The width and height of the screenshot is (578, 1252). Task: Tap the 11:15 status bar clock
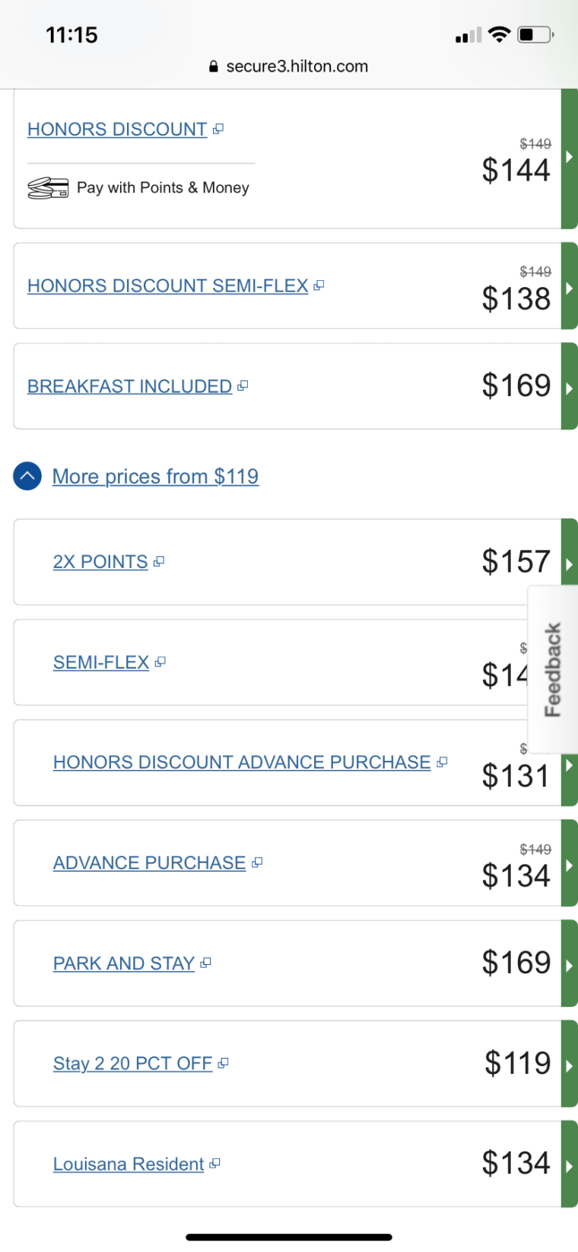[x=71, y=35]
